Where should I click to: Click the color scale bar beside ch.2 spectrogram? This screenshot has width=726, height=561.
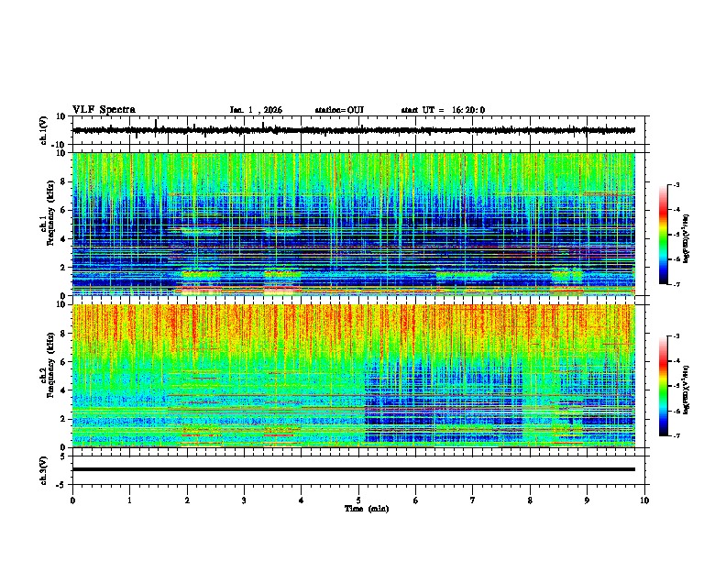pos(664,386)
